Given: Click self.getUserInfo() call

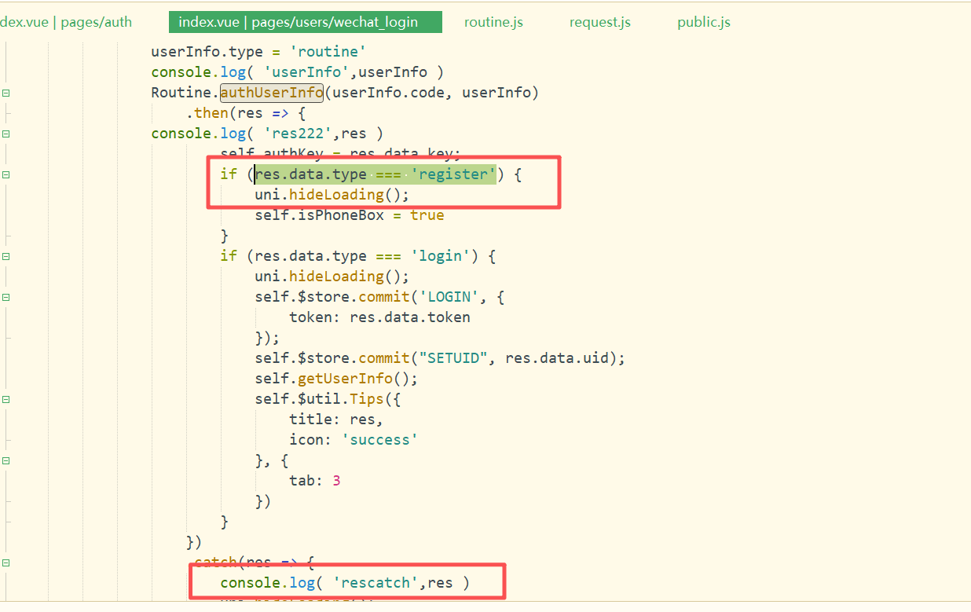Looking at the screenshot, I should tap(337, 379).
